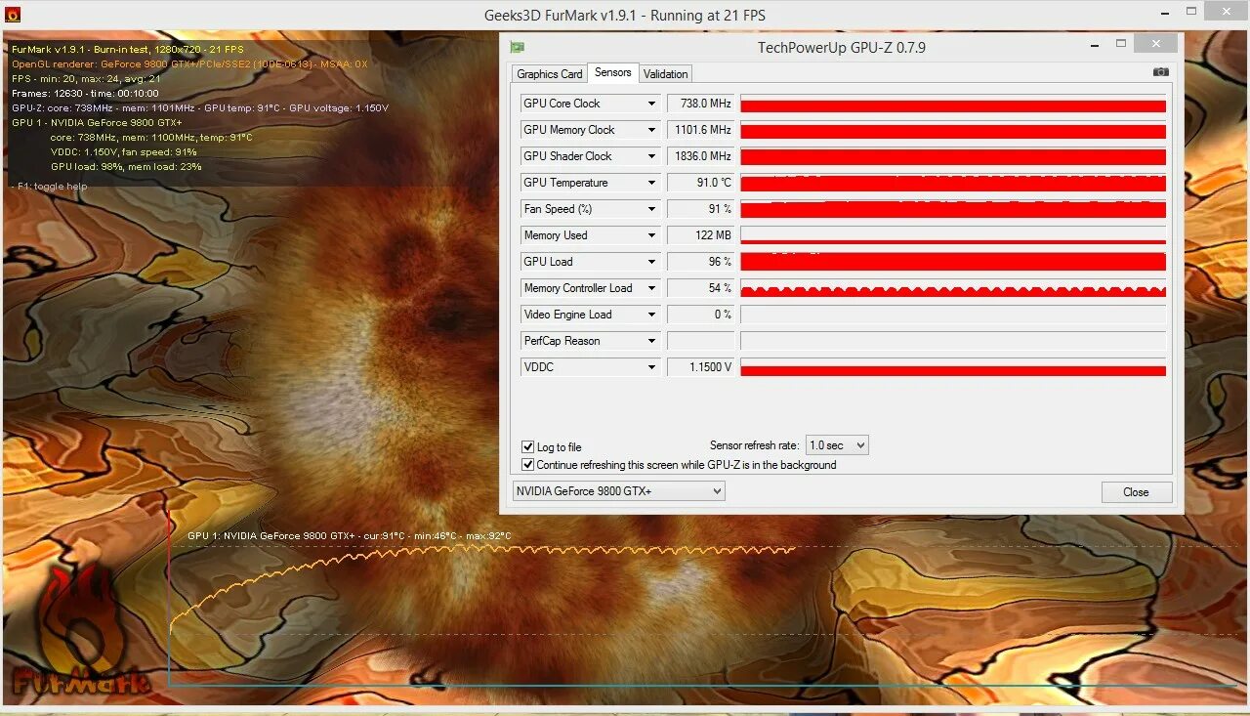Click the 738.0 MHz core clock value
This screenshot has height=716, width=1250.
[700, 104]
